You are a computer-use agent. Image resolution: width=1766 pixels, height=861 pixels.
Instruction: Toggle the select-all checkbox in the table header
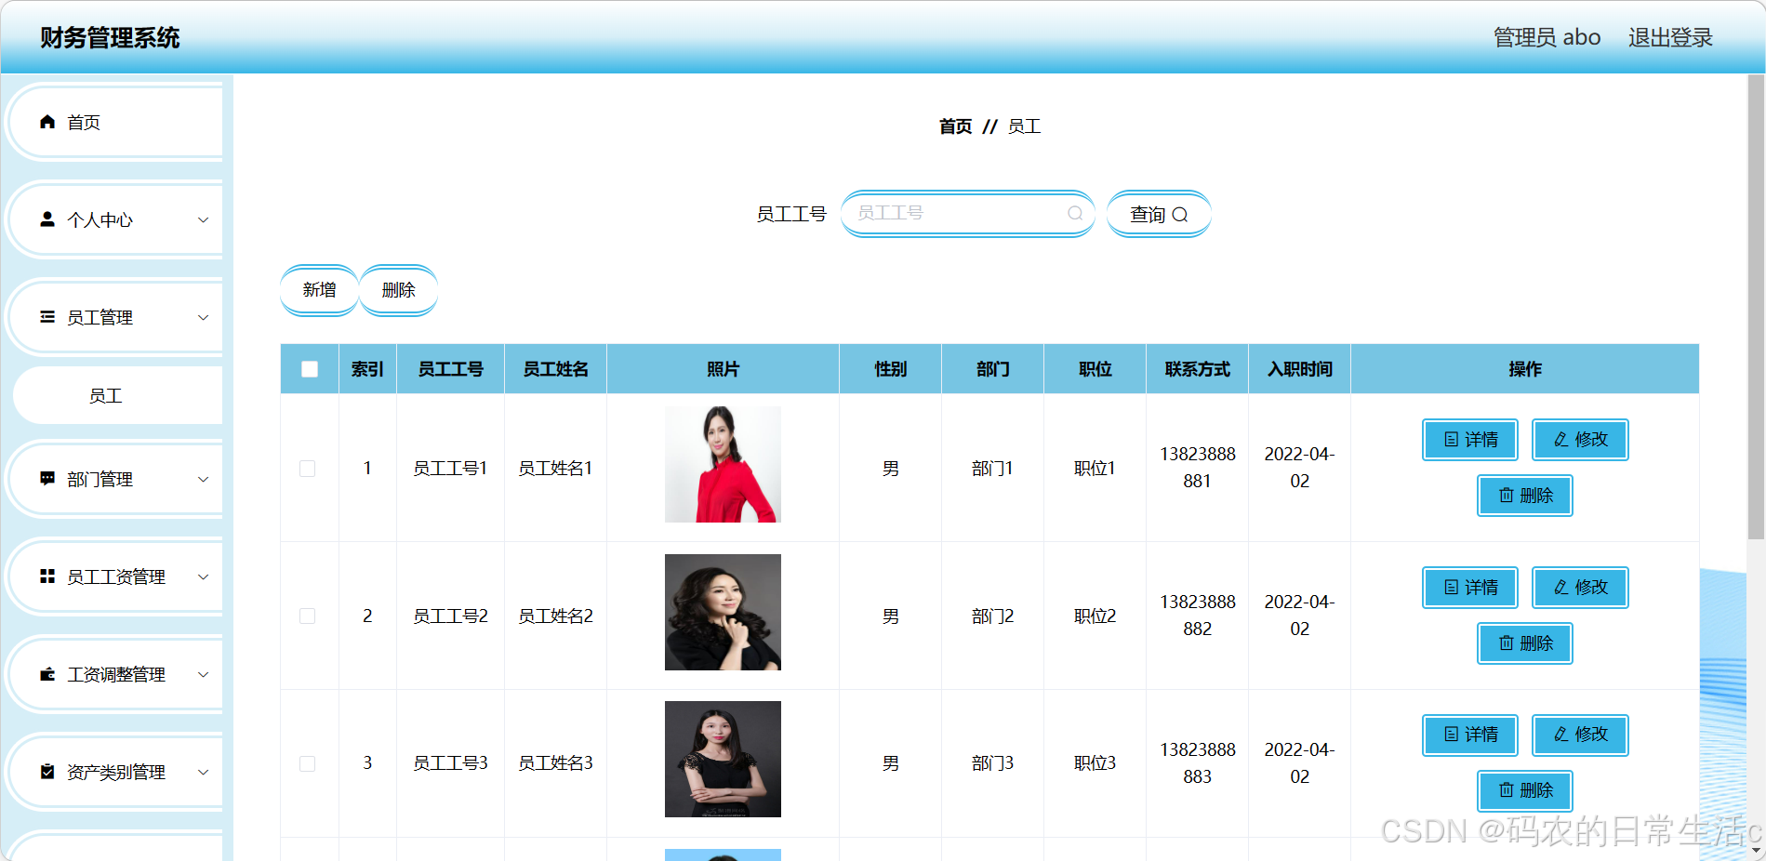(308, 369)
